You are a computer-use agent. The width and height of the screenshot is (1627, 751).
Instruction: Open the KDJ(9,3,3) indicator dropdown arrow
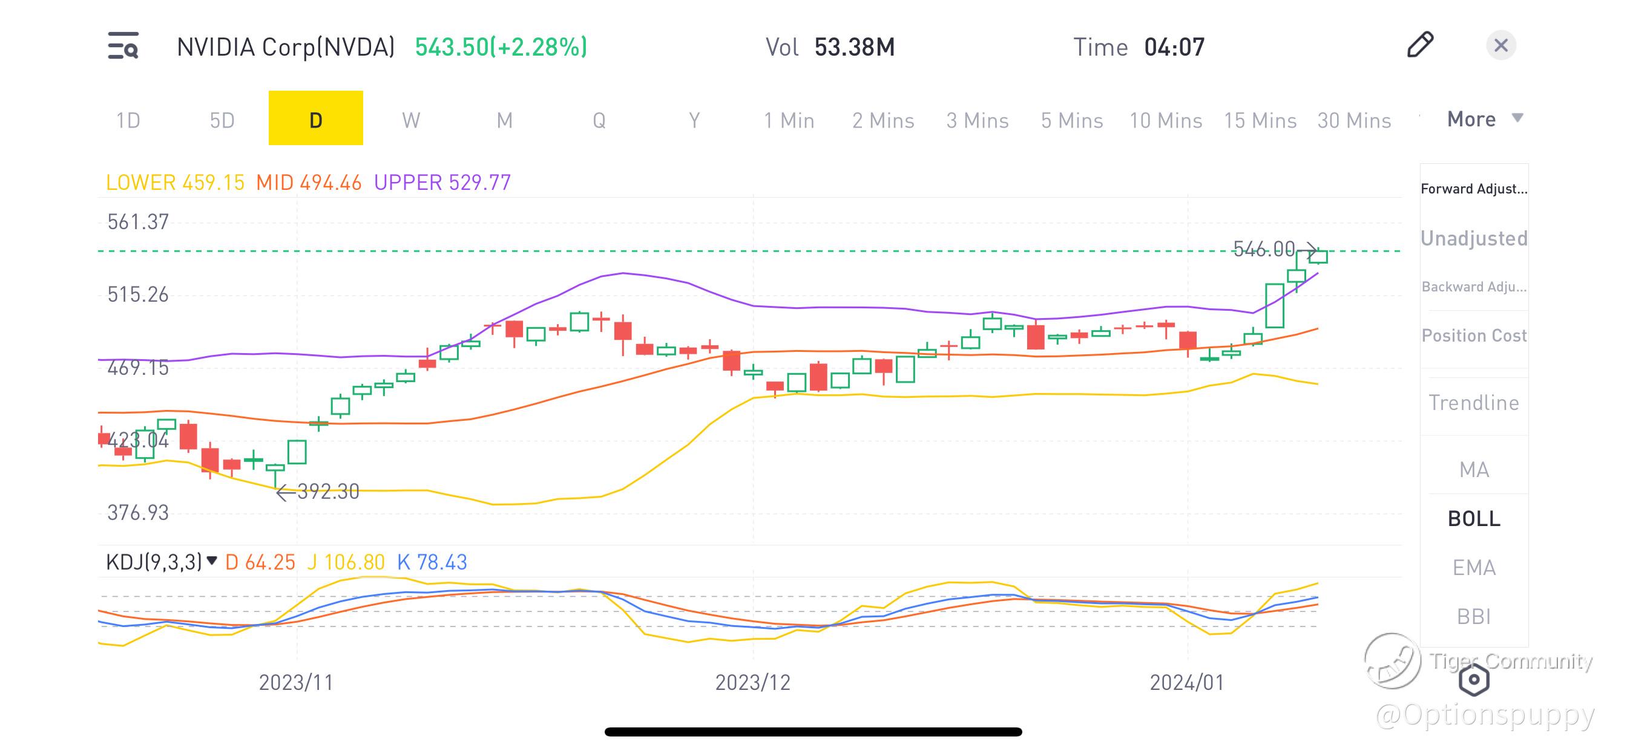tap(212, 561)
